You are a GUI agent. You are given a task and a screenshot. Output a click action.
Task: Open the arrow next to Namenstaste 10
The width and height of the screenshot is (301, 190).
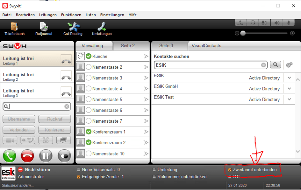[x=146, y=153]
